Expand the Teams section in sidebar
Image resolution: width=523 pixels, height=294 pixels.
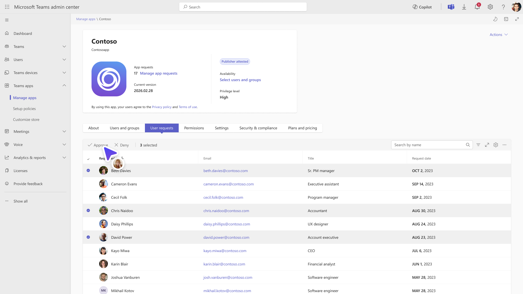[64, 47]
